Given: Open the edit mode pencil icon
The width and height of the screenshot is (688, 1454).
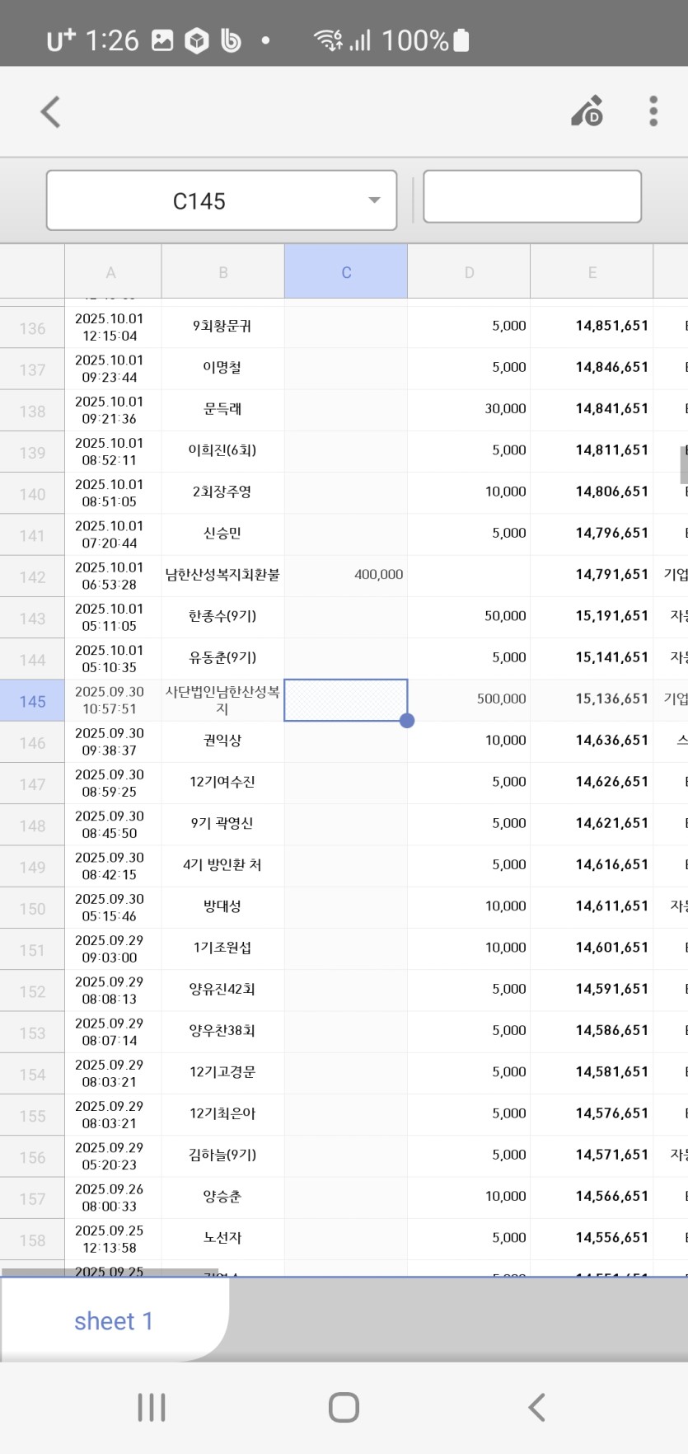Looking at the screenshot, I should tap(587, 111).
